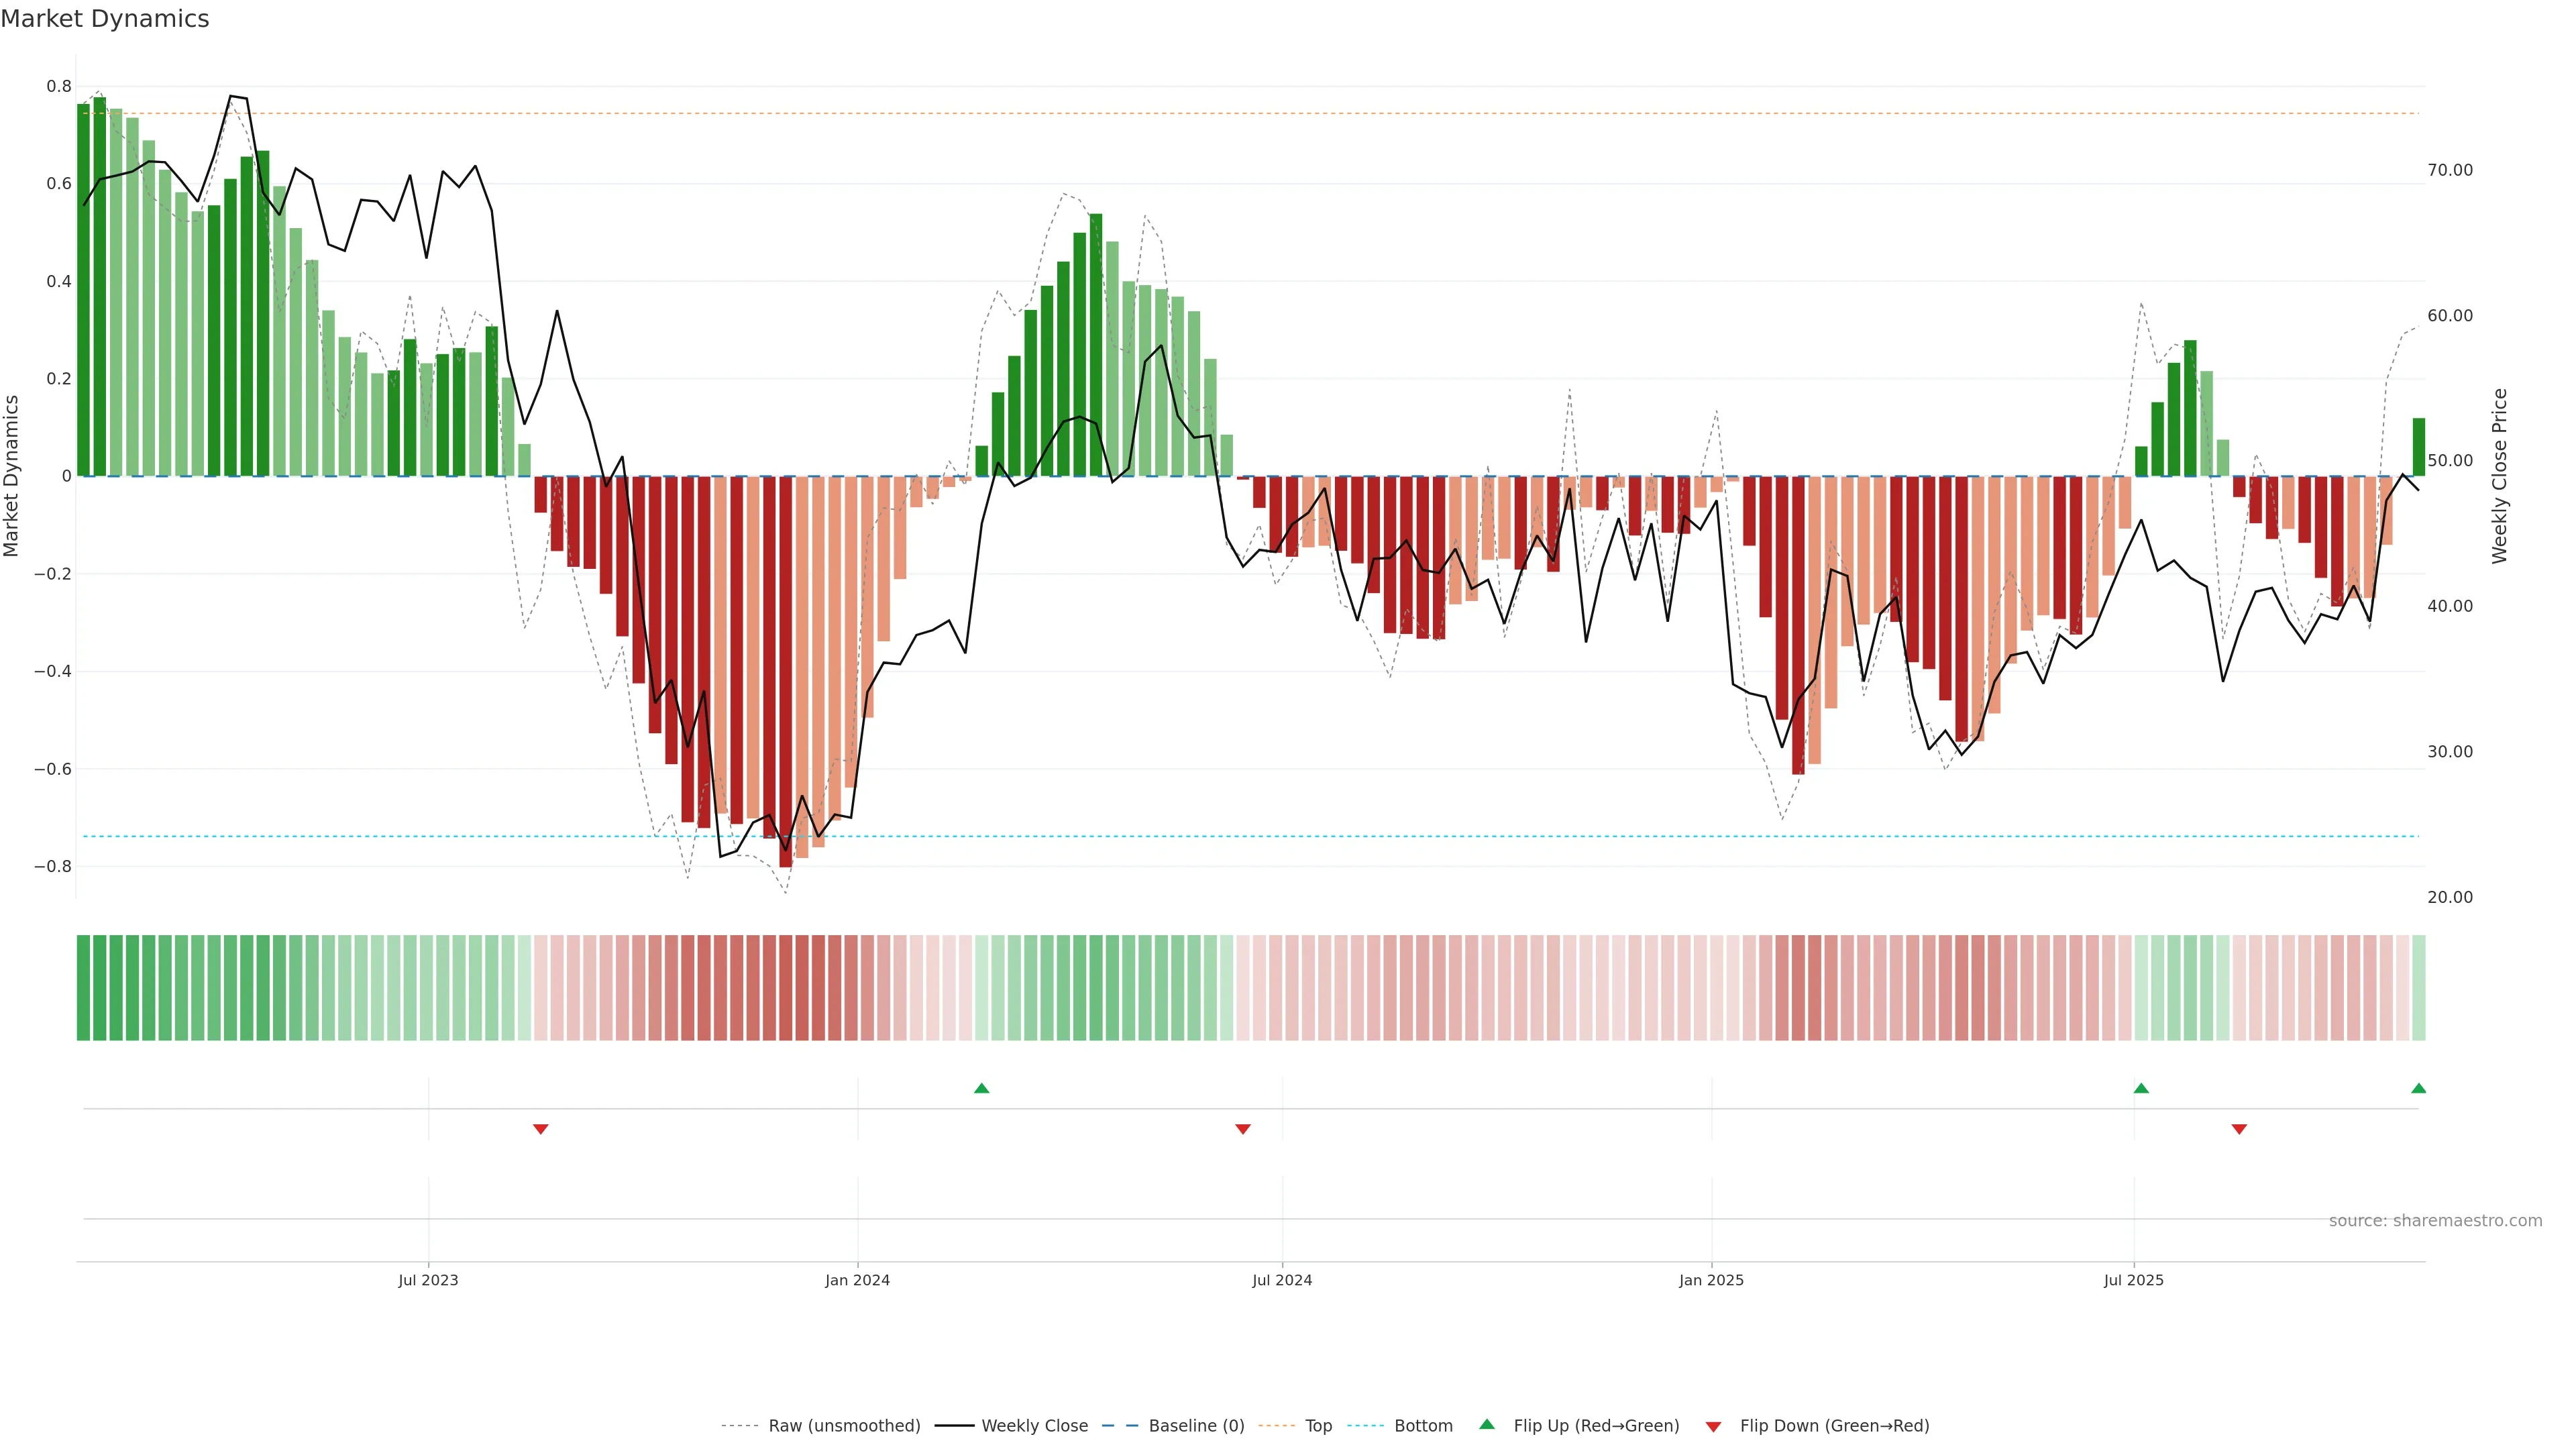Click the red flip-down marker after Jul 2023
2576x1449 pixels.
point(541,1129)
